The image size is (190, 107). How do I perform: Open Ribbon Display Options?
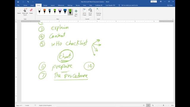161,1
